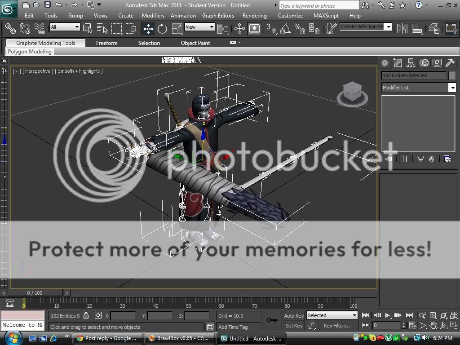Open Edit Named Selection Sets
Screen dimensions: 460x345
331,28
